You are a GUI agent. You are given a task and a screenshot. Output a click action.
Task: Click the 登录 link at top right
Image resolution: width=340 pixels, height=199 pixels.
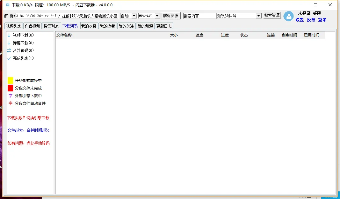tap(322, 20)
